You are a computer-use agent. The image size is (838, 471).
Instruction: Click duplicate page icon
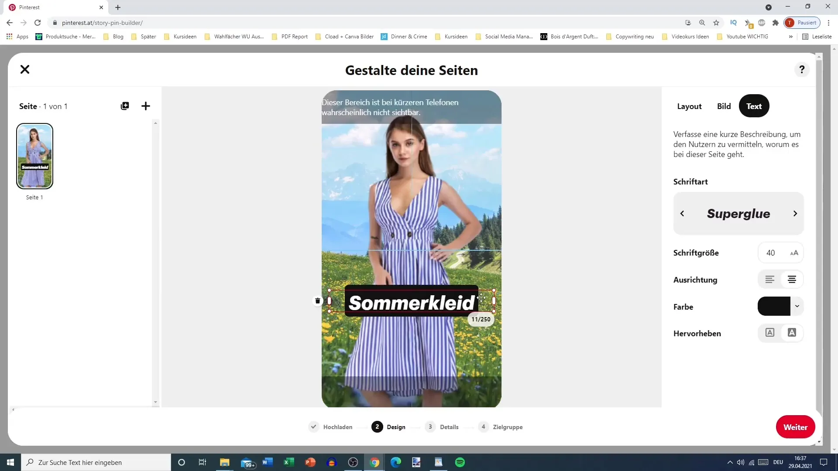click(125, 106)
